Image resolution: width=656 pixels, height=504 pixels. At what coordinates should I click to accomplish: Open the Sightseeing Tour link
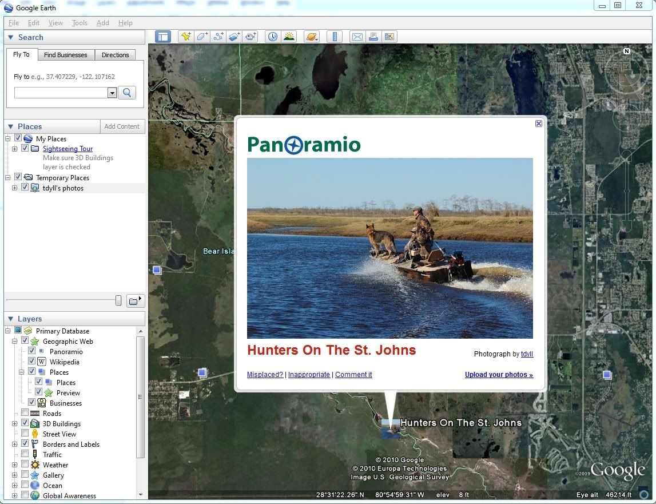pyautogui.click(x=68, y=149)
